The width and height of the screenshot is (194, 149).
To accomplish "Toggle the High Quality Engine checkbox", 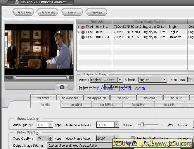I will click(133, 138).
